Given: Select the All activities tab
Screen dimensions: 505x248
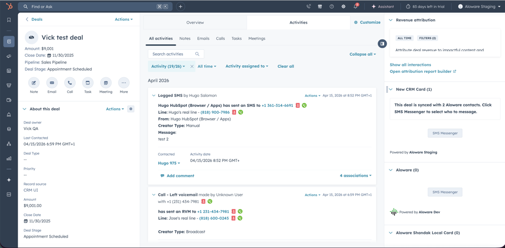Looking at the screenshot, I should click(161, 38).
